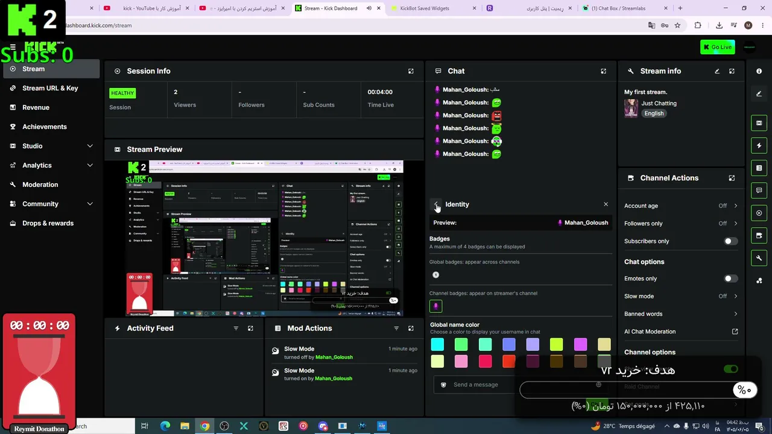
Task: Click the edit pencil in Stream info header
Action: 717,71
